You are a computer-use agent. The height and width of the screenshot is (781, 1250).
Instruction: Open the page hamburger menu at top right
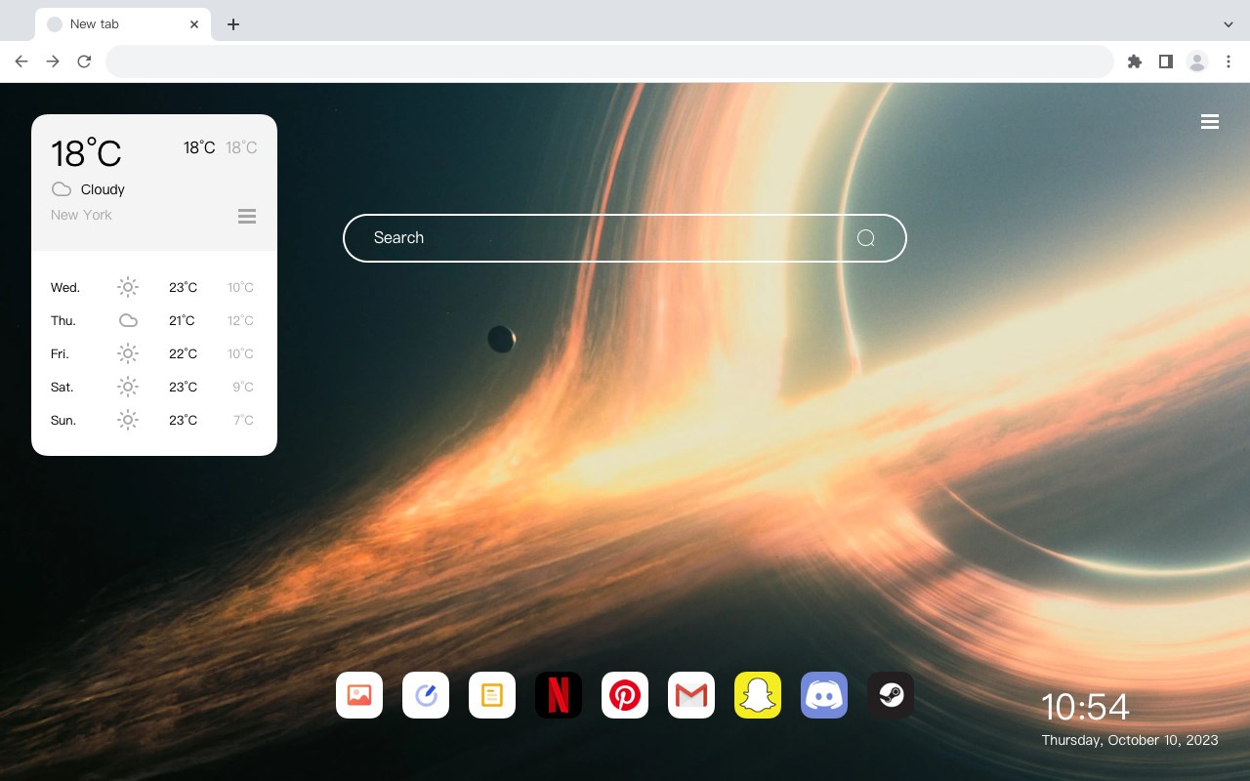[1210, 122]
